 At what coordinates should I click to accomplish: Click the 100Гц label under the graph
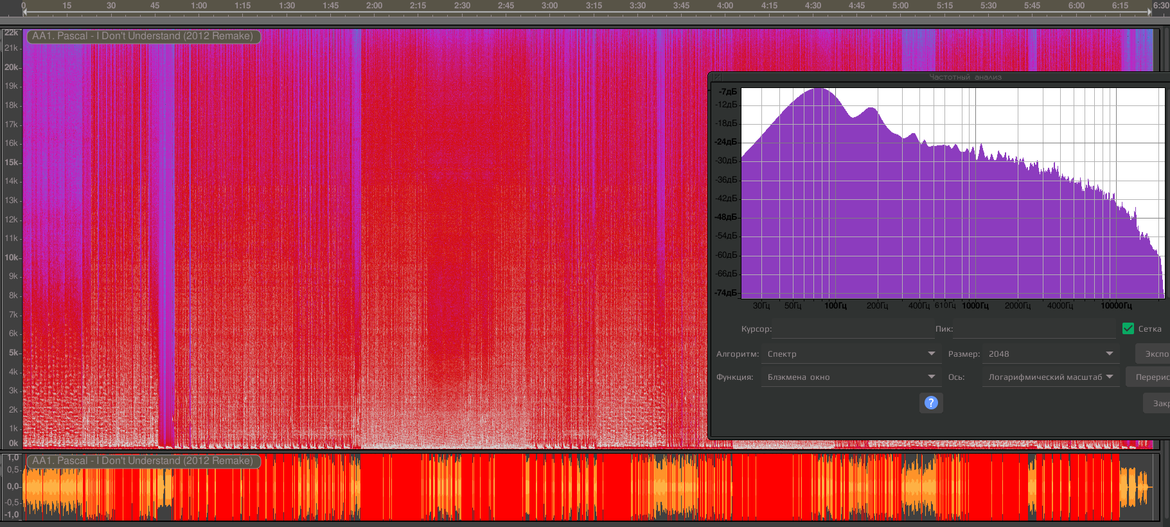tap(835, 306)
